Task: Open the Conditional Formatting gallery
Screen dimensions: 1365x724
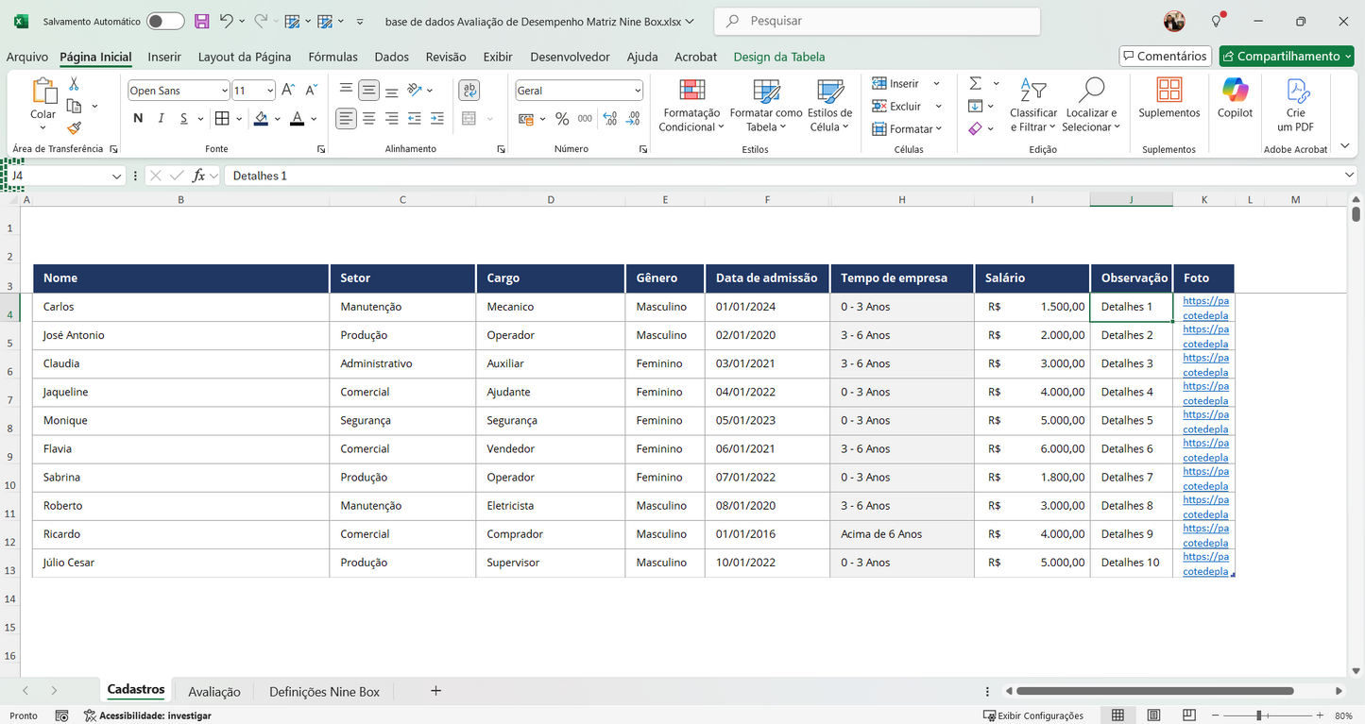Action: (691, 106)
